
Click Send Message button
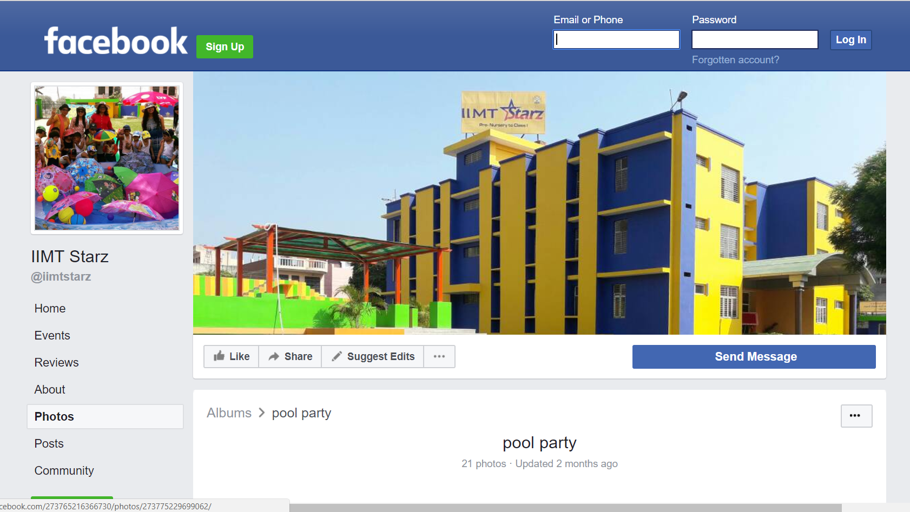coord(754,357)
